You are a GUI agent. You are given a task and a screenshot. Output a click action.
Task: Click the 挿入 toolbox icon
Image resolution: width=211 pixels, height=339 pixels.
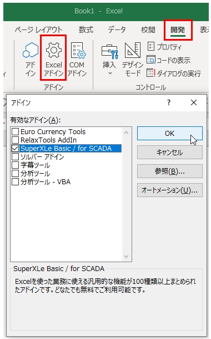(109, 52)
